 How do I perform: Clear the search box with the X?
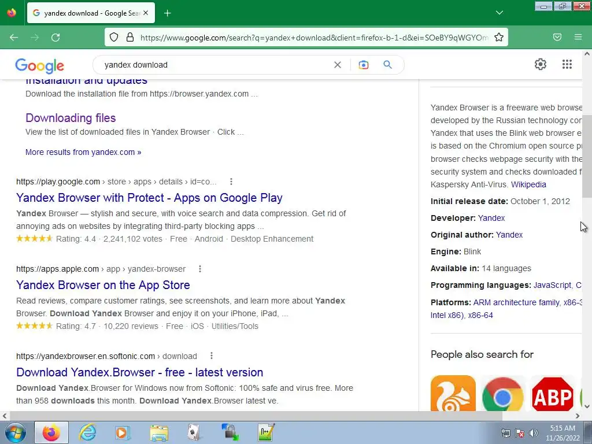[x=338, y=65]
